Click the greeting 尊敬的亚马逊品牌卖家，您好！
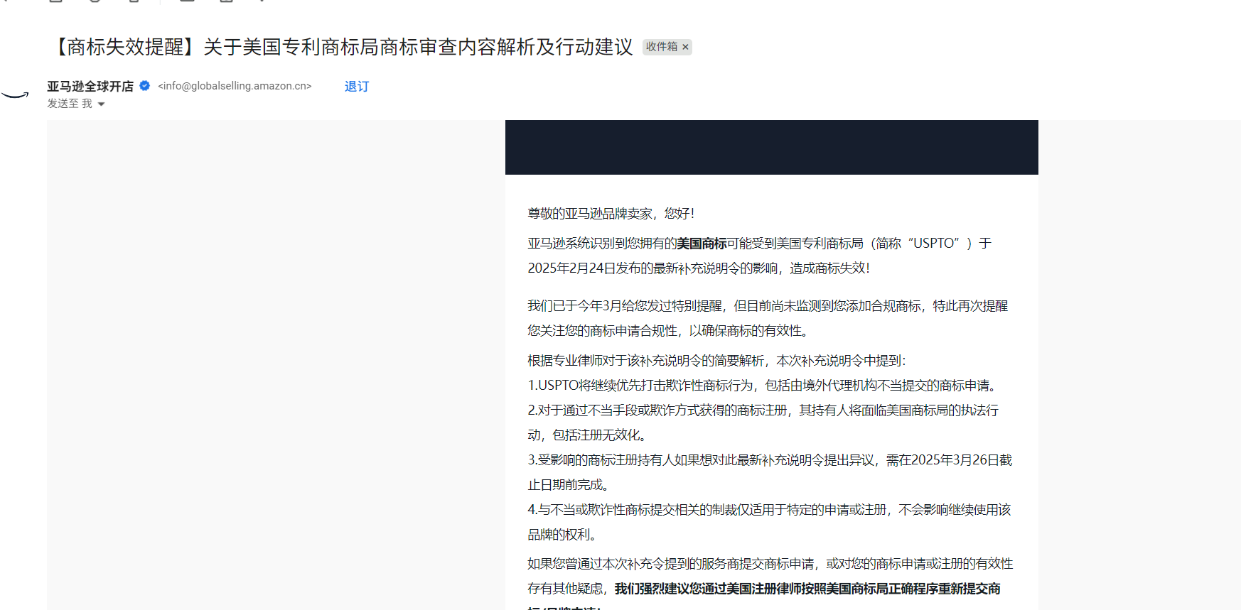The width and height of the screenshot is (1241, 610). (x=611, y=214)
